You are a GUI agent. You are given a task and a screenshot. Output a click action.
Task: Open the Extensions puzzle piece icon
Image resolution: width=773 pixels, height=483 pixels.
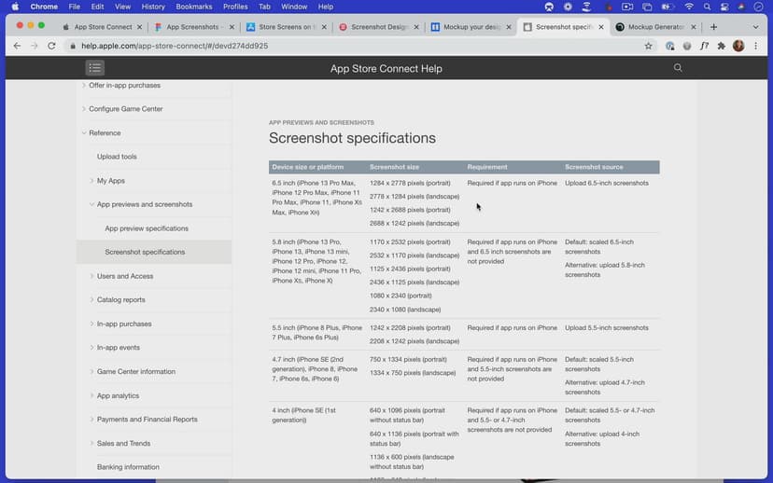pos(721,46)
